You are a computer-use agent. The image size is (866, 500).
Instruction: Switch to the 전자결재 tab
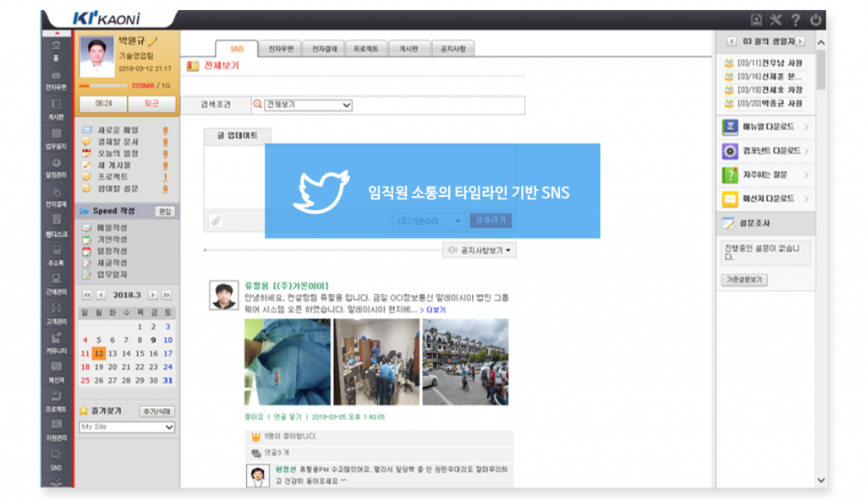[324, 49]
